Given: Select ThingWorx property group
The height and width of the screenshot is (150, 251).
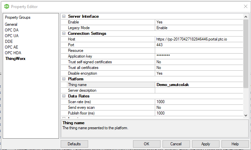Looking at the screenshot, I should (x=15, y=59).
